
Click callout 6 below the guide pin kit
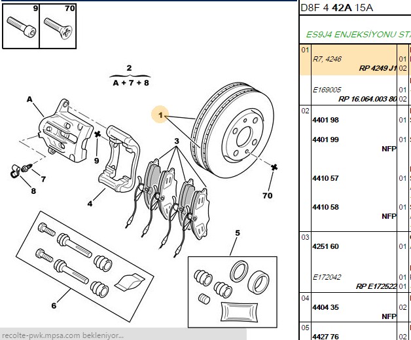54,306
